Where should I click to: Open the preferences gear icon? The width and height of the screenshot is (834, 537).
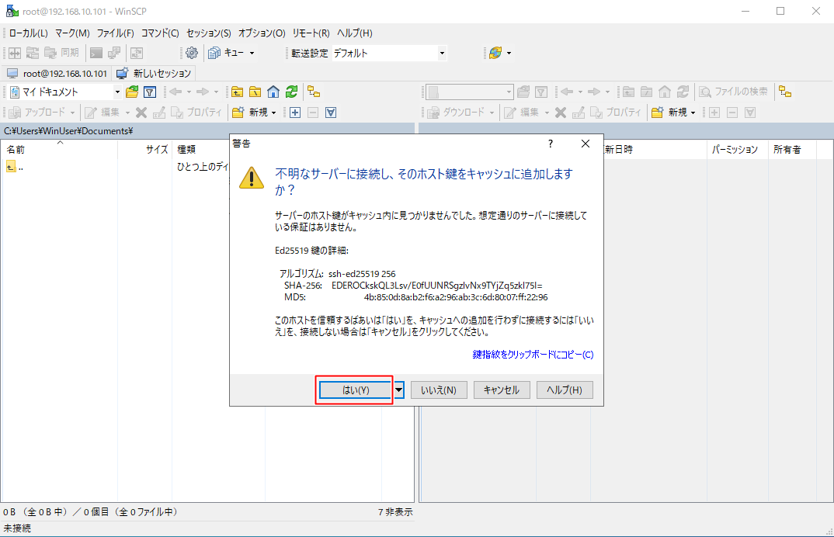[191, 53]
